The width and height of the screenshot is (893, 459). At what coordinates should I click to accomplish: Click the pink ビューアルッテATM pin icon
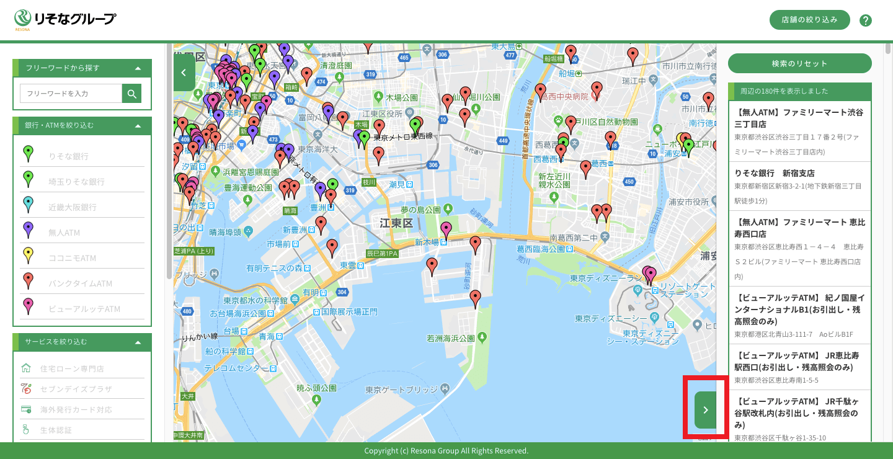(28, 306)
